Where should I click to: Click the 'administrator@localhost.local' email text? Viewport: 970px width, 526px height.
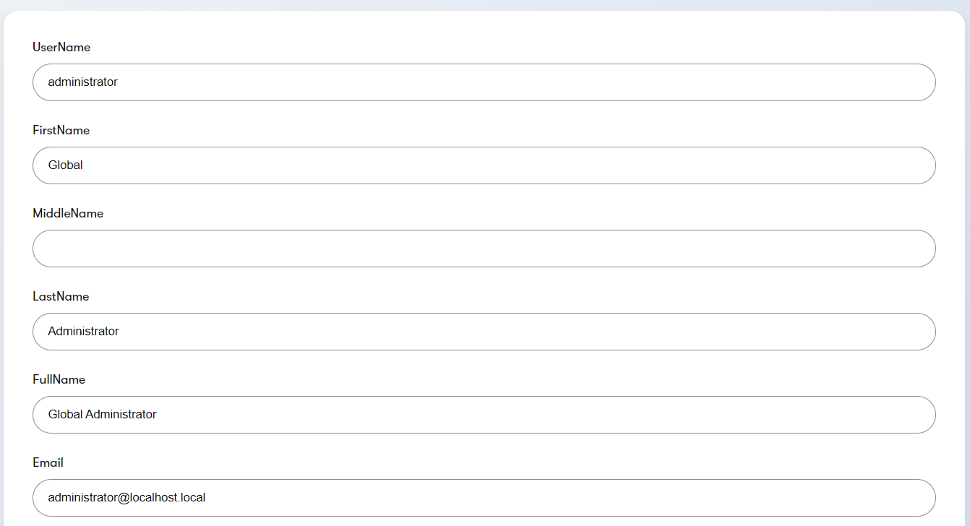coord(126,498)
